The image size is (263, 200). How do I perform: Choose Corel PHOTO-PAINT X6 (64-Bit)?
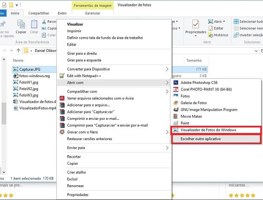[x=216, y=89]
